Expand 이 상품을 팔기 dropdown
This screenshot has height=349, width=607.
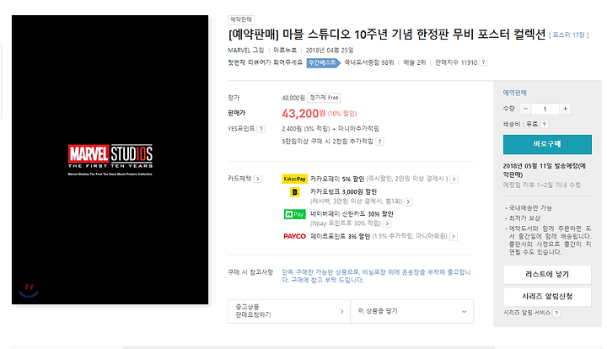pyautogui.click(x=412, y=311)
